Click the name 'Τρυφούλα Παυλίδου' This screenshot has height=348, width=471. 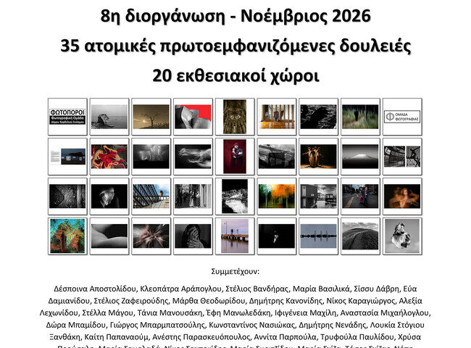tap(357, 337)
